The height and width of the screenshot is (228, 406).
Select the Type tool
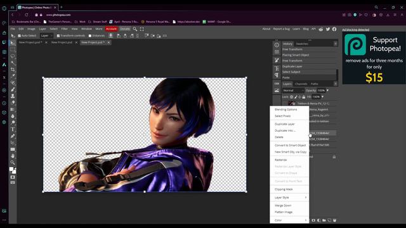coord(13,129)
